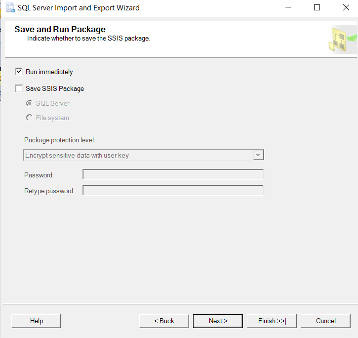Close the Import and Export Wizard

tap(345, 8)
